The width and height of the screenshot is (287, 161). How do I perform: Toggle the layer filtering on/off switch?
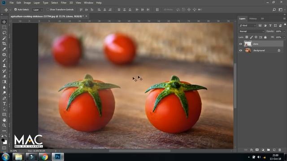(x=285, y=25)
